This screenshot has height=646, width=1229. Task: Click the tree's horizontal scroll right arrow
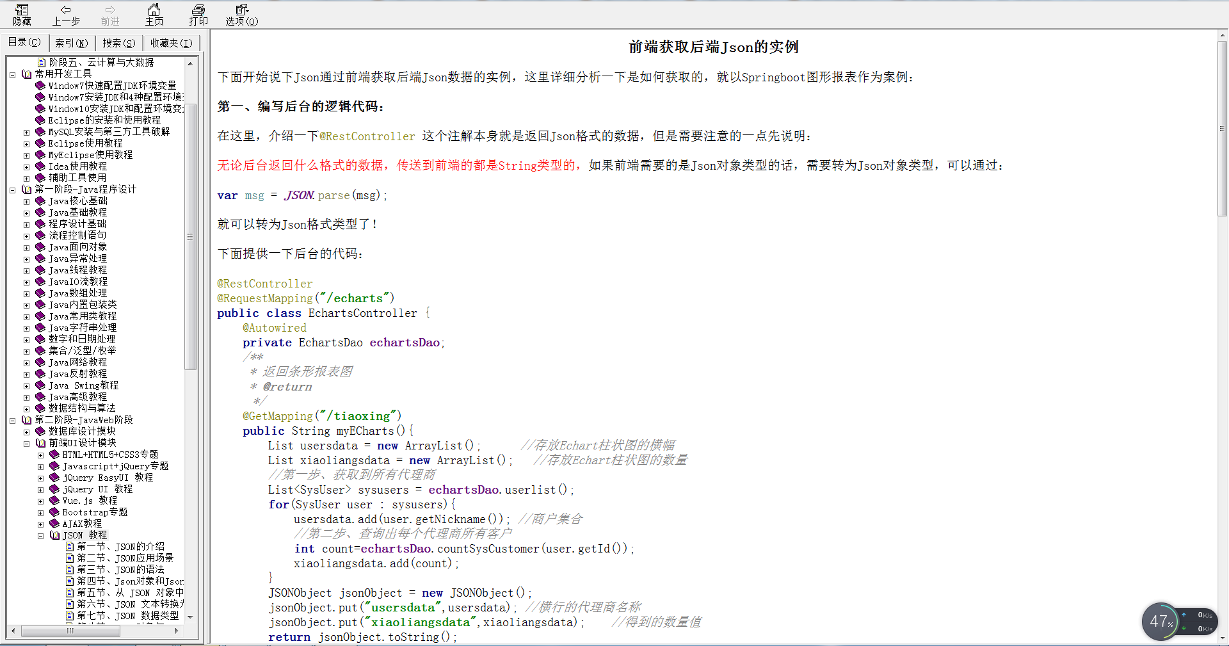(x=177, y=631)
